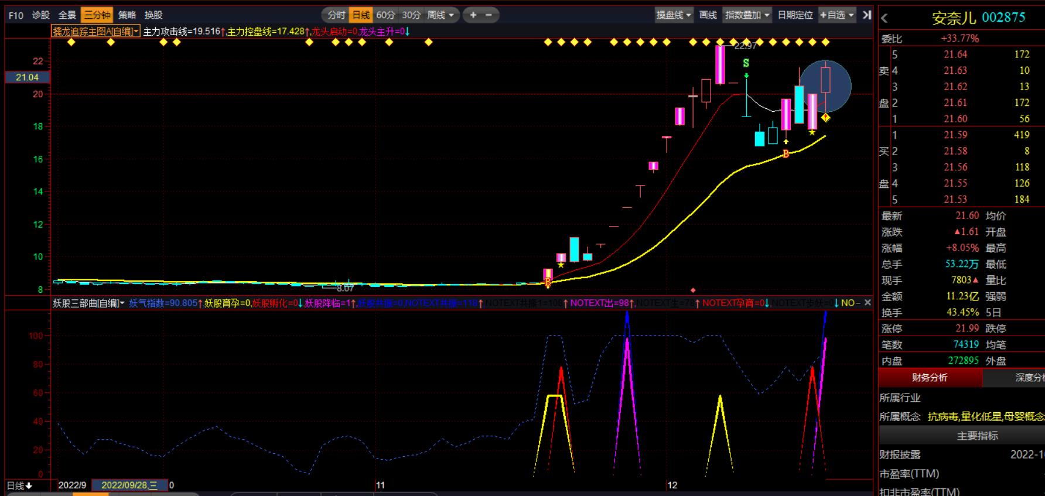Image resolution: width=1045 pixels, height=496 pixels.
Task: Open the F10 company info tab
Action: coord(16,15)
